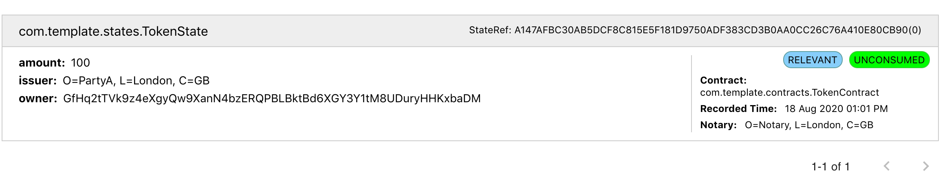Screen dimensions: 947x185
Task: Click the UNCONSUMED status badge
Action: [889, 60]
